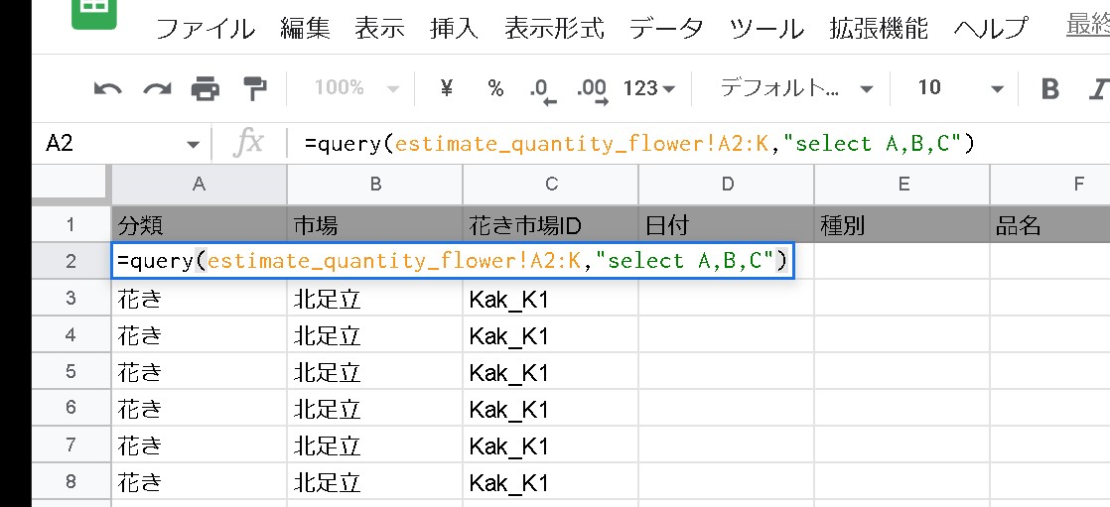Click header cell 品名

1049,225
